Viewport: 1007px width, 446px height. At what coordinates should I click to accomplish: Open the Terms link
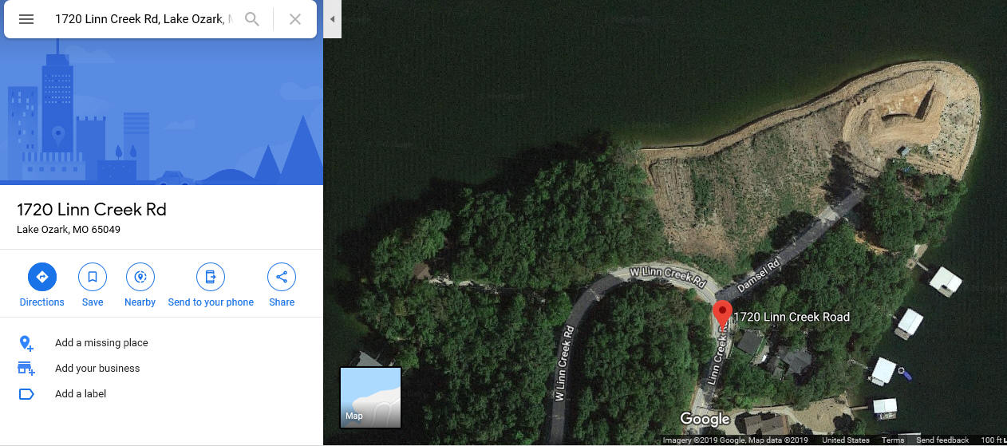click(893, 440)
